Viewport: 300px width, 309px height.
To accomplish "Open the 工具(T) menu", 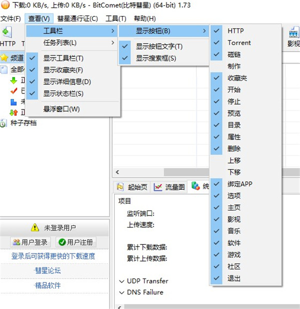I will tap(116, 18).
